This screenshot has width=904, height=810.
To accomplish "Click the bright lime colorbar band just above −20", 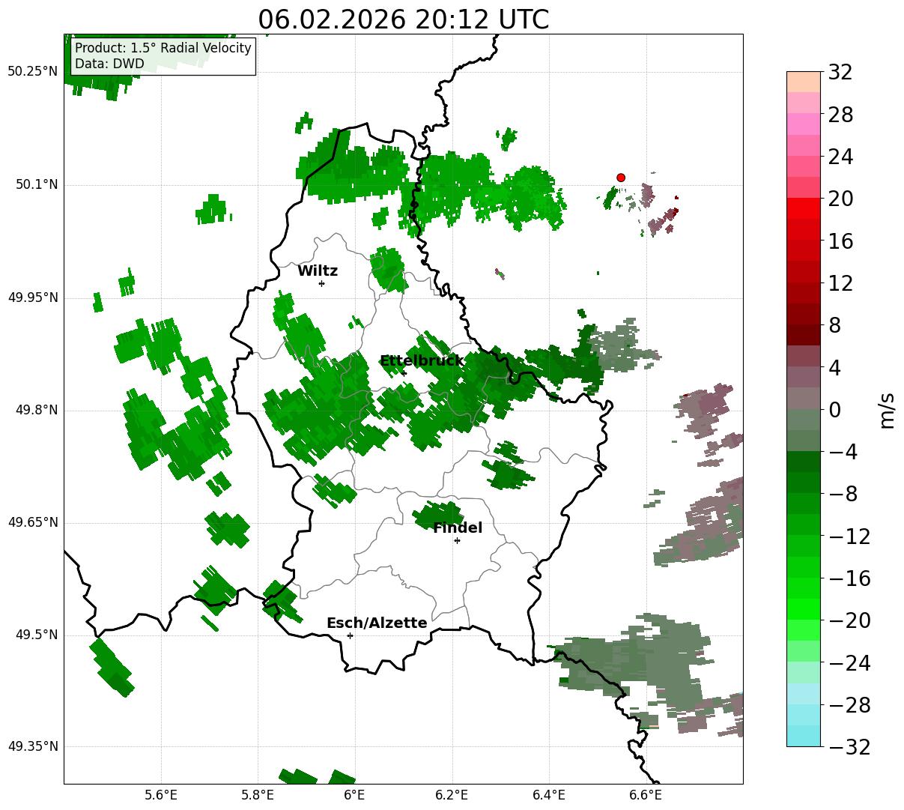I will 804,609.
